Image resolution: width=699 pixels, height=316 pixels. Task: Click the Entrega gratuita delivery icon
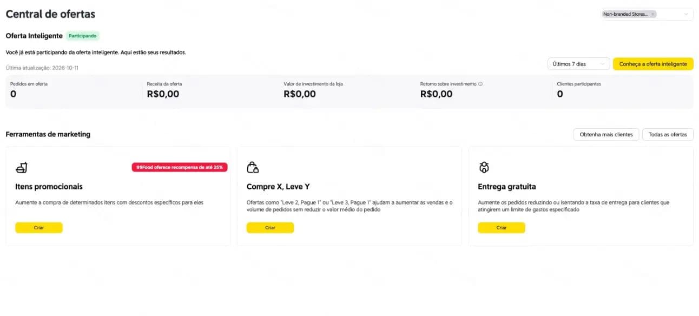click(484, 167)
